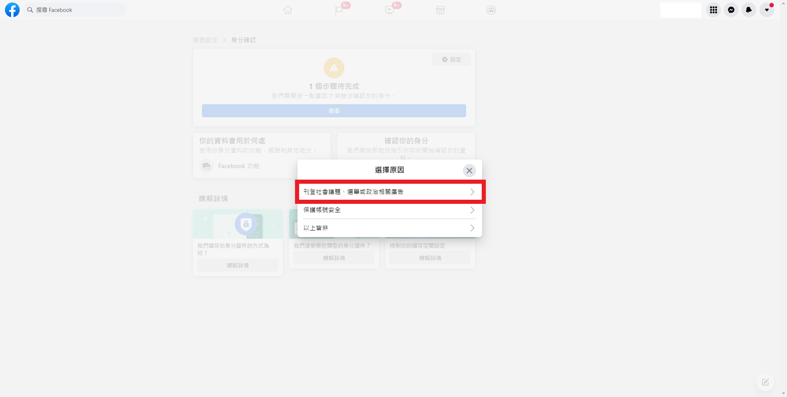Click 瞭解詳情 under 控制你的儲存空間設定
Image resolution: width=787 pixels, height=397 pixels.
coord(430,258)
